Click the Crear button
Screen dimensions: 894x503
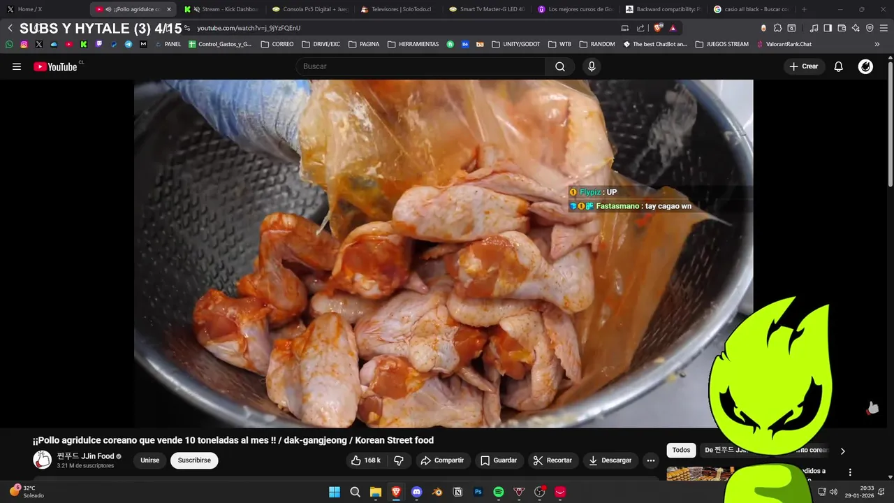tap(804, 66)
